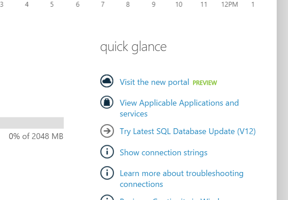Click the arrow icon beside SQL Database Update
The height and width of the screenshot is (200, 288).
pos(107,131)
